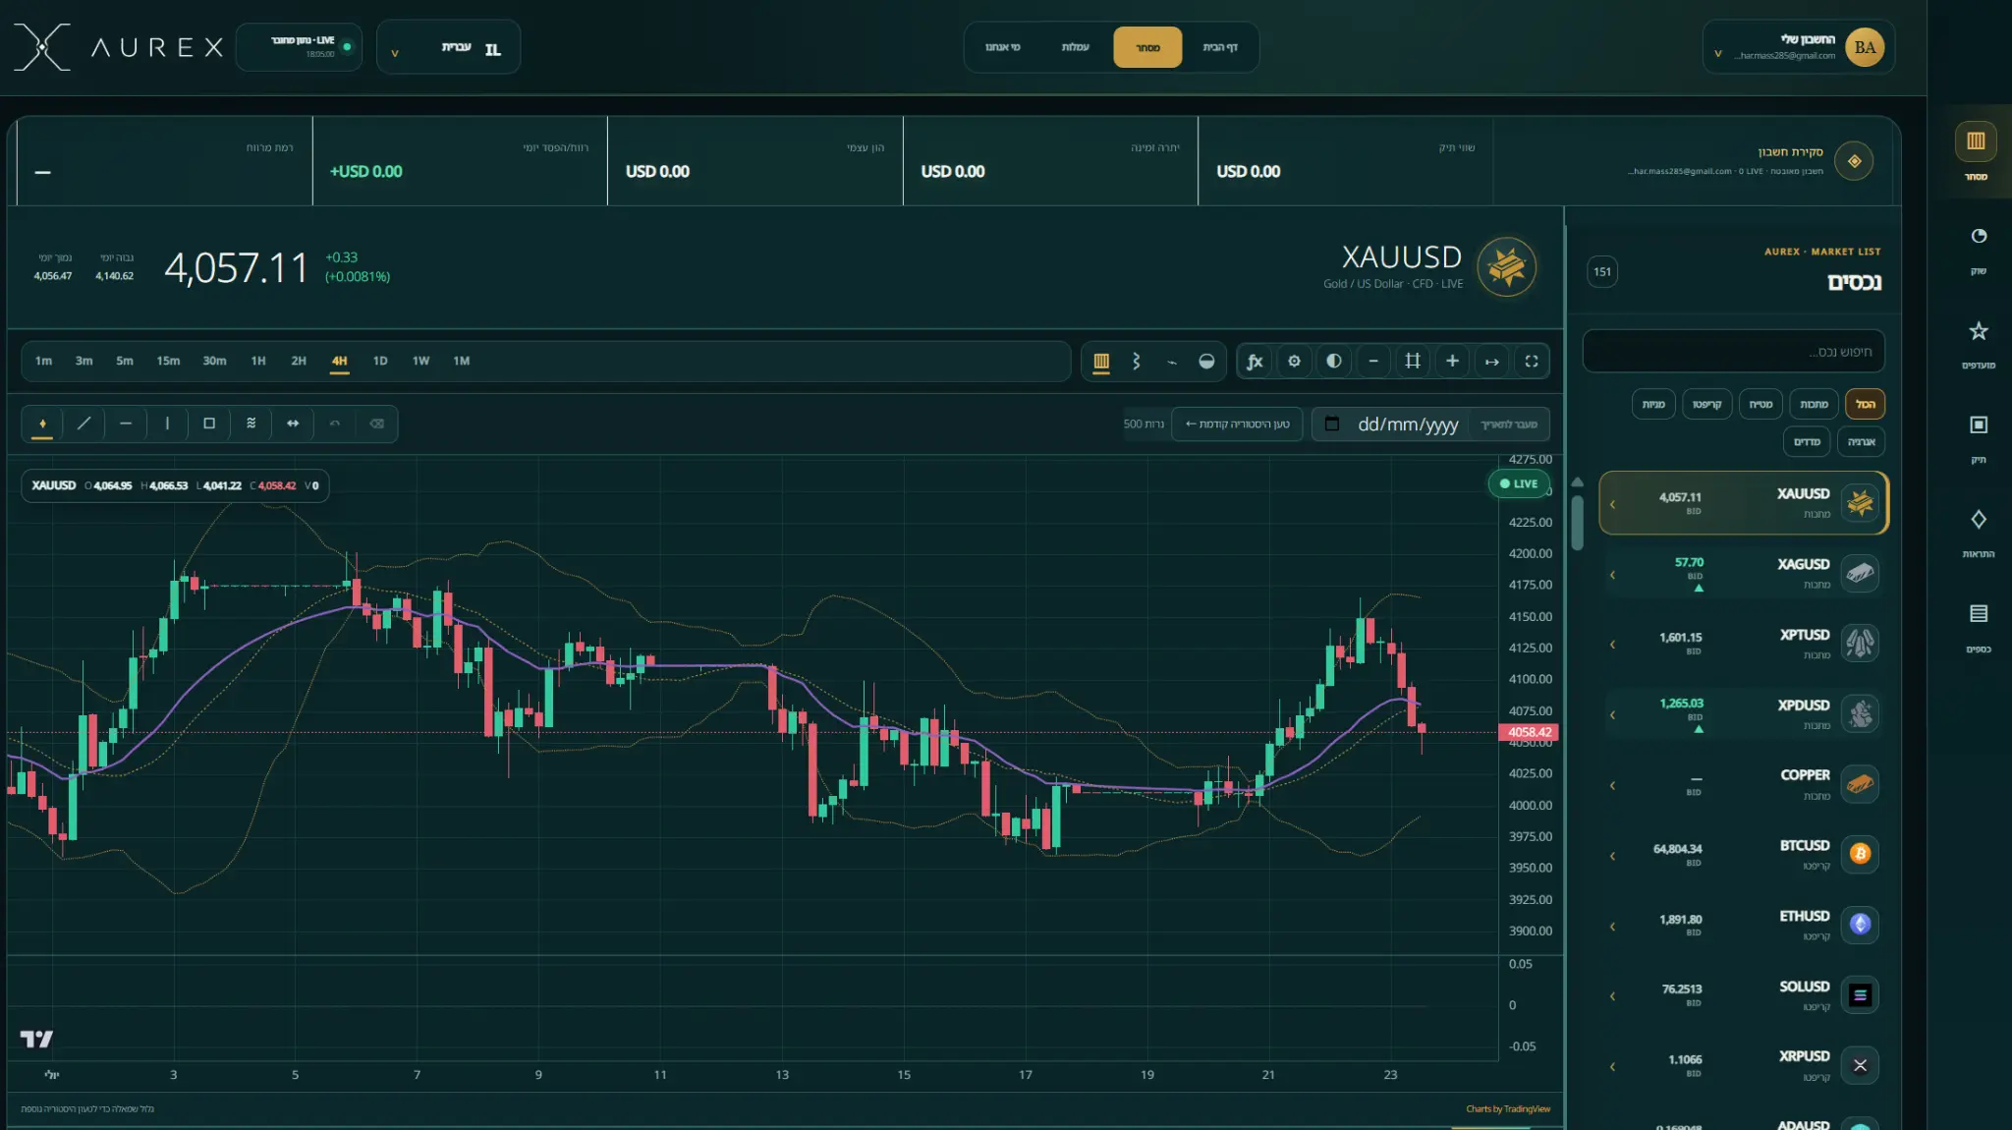Screen dimensions: 2012x1130
Task: Filter market list by אנרגיה chip
Action: (x=1861, y=442)
